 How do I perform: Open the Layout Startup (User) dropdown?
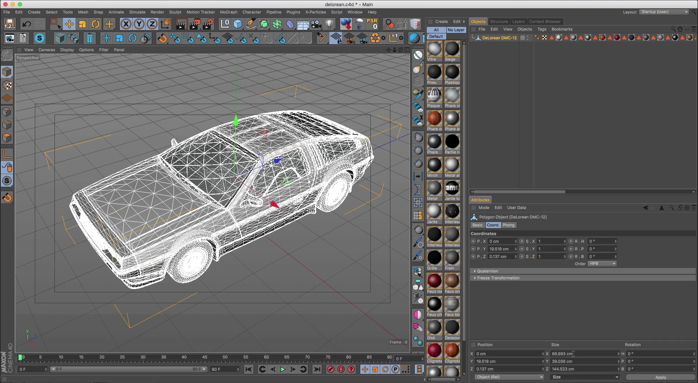(664, 12)
